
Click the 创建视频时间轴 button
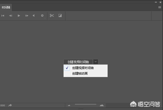coord(78,62)
